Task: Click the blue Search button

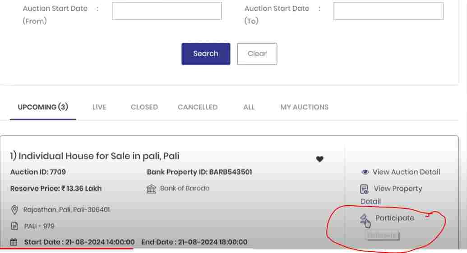Action: [206, 54]
